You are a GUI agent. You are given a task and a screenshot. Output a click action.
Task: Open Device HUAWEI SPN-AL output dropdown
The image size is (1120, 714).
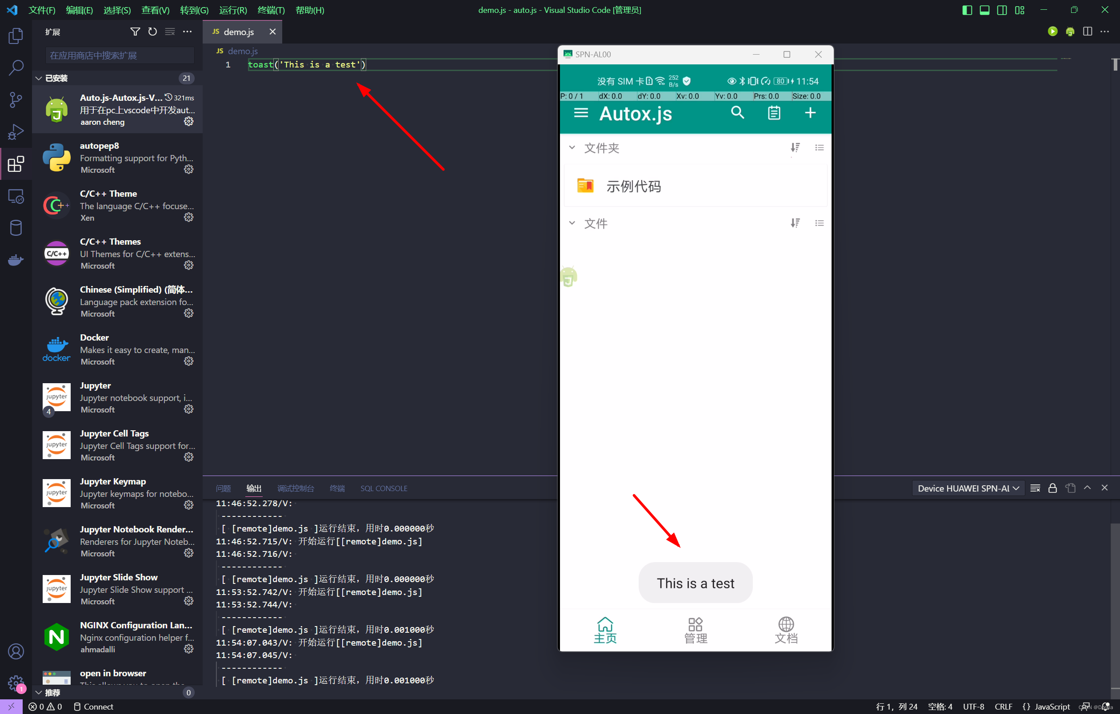tap(968, 488)
